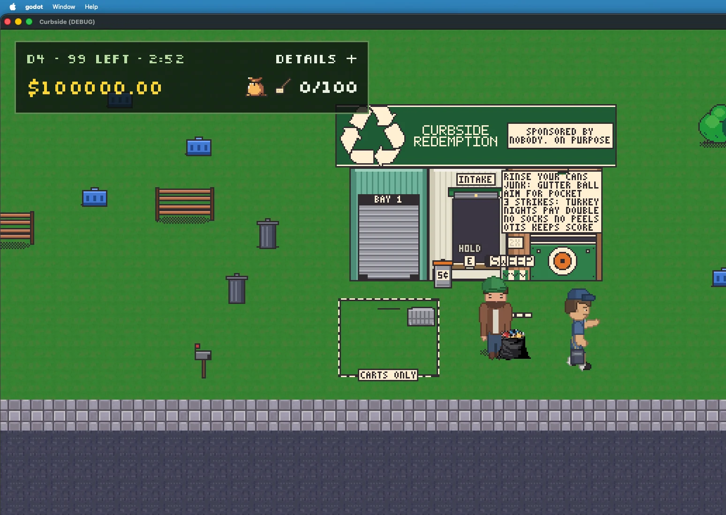
Task: Open the Help menu
Action: pyautogui.click(x=91, y=7)
